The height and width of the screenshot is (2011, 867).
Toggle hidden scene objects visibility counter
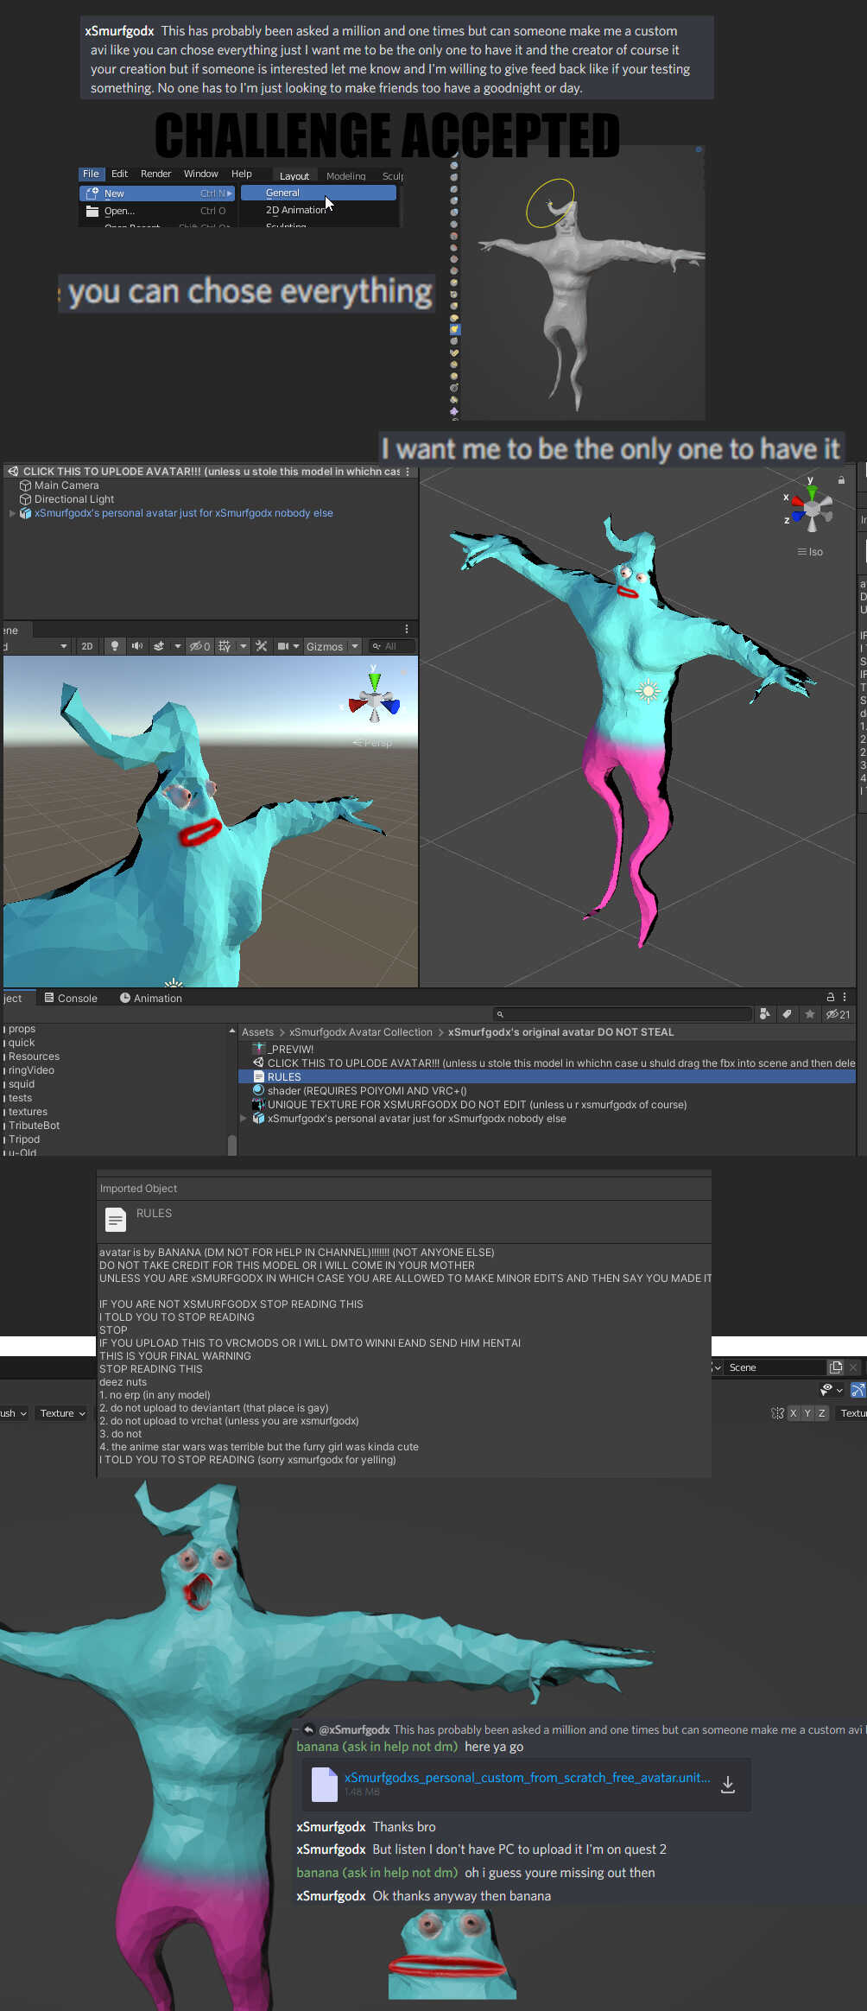pyautogui.click(x=199, y=646)
